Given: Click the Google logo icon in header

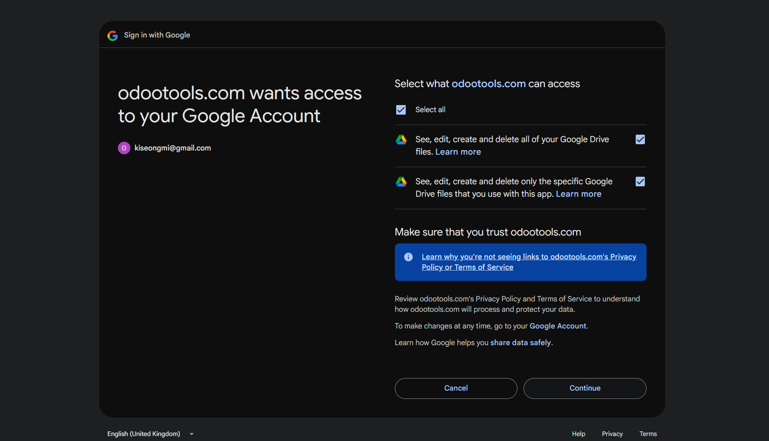Looking at the screenshot, I should point(112,35).
